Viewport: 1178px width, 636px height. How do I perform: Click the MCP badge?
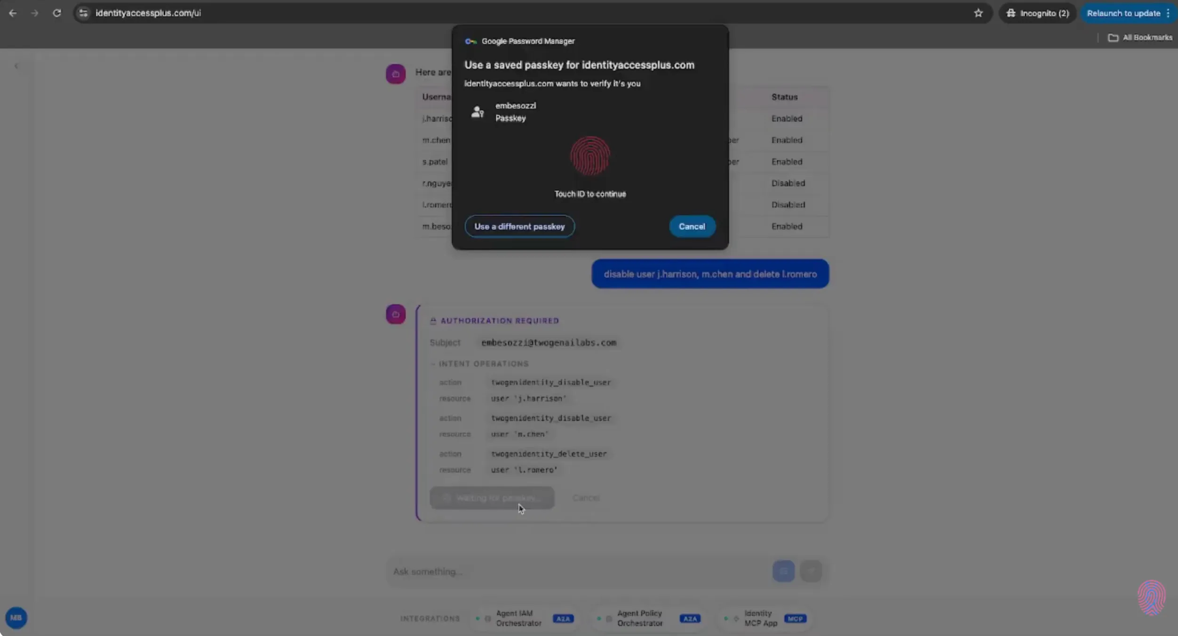point(796,619)
